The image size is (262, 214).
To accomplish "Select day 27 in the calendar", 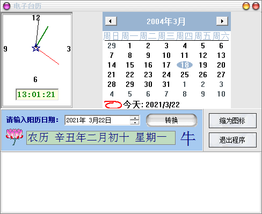I will coord(221,75).
